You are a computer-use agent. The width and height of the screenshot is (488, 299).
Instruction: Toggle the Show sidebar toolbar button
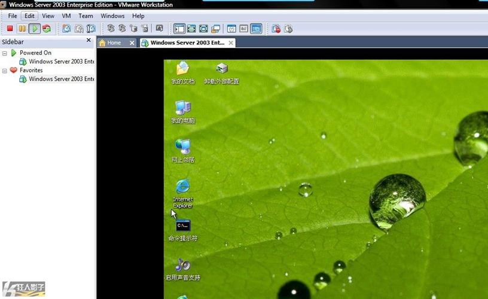tap(179, 29)
